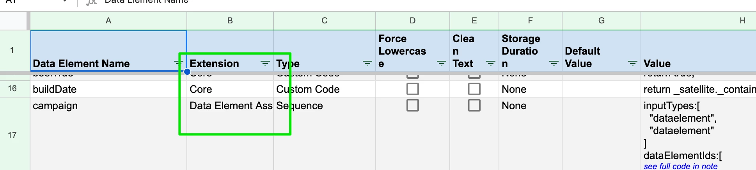
Task: Select column D header
Action: [413, 21]
